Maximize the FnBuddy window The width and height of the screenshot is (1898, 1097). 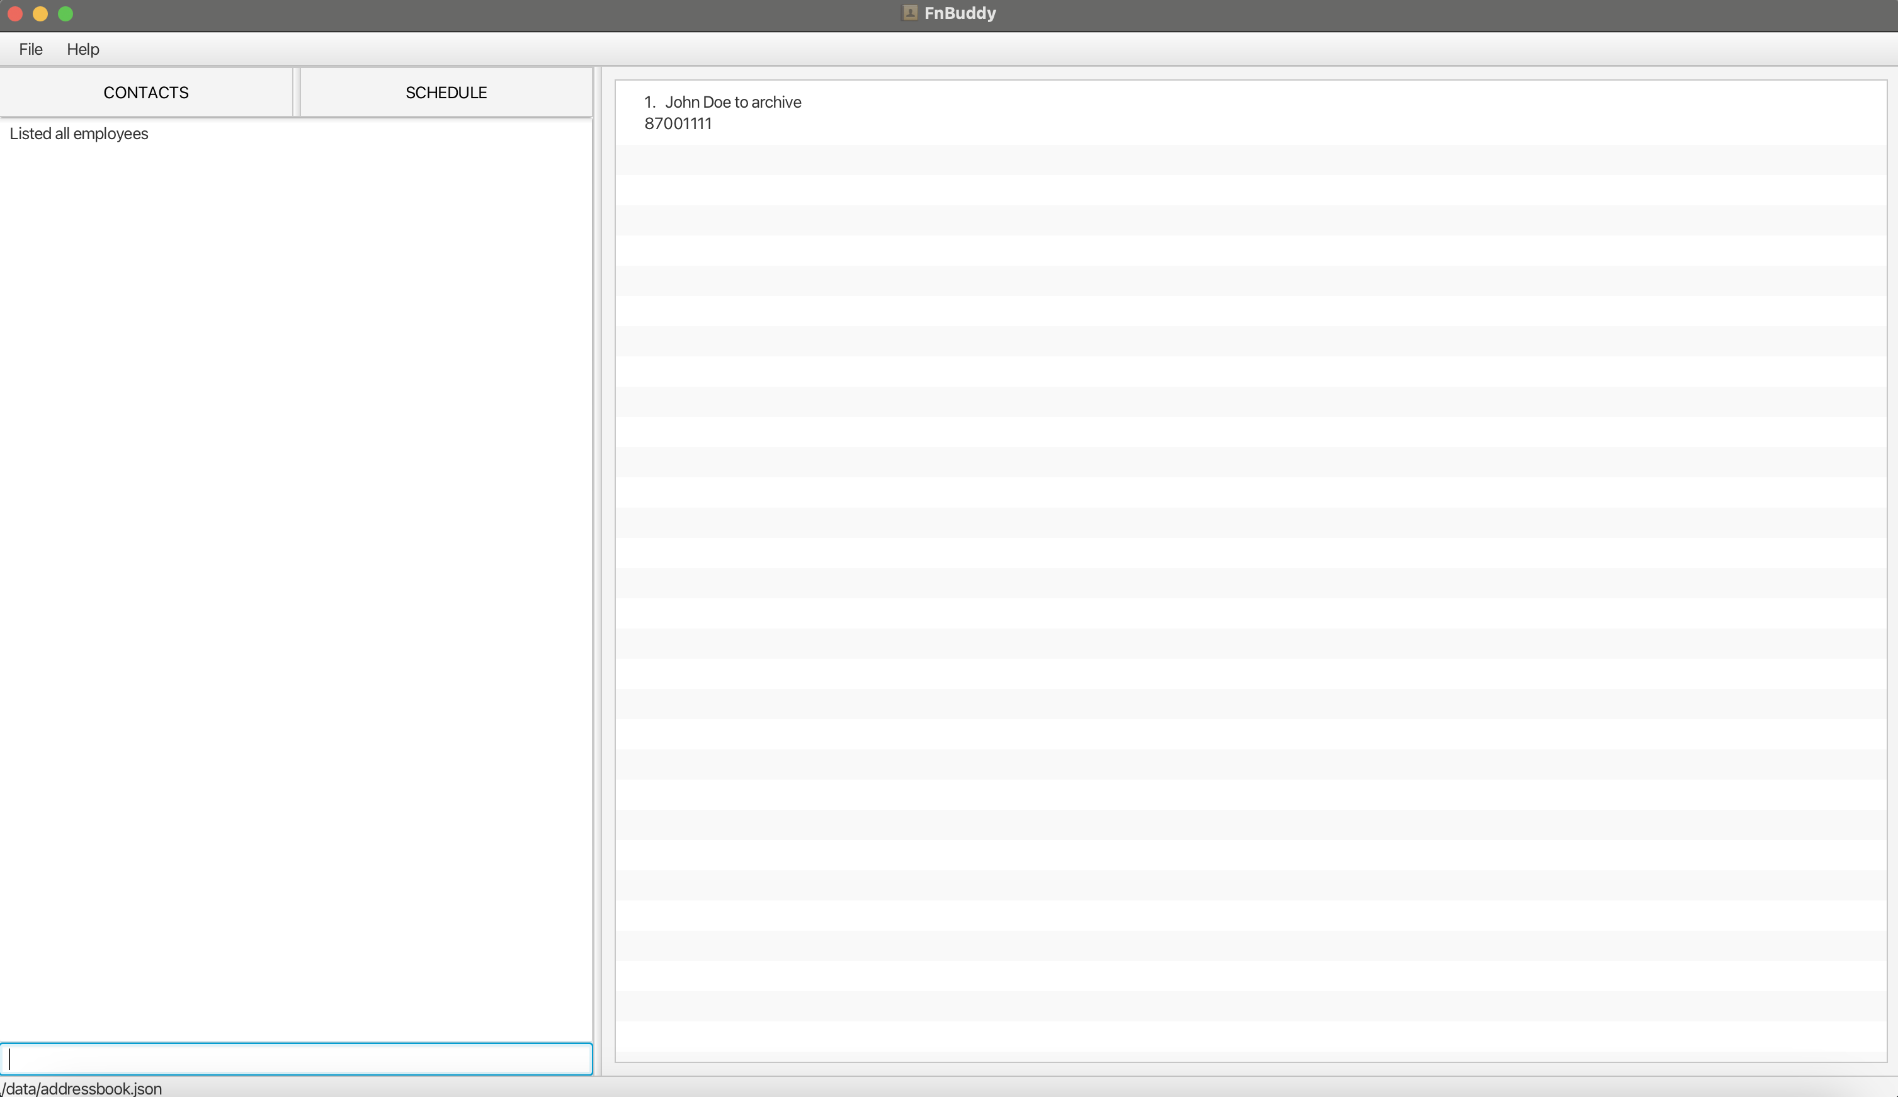(65, 14)
